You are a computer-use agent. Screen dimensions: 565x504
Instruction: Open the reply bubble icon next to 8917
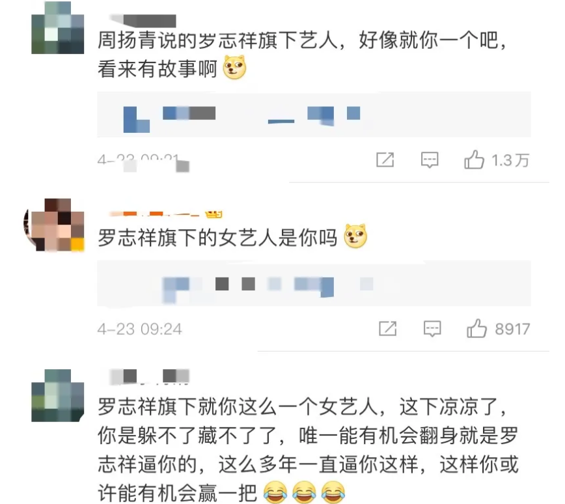click(432, 328)
